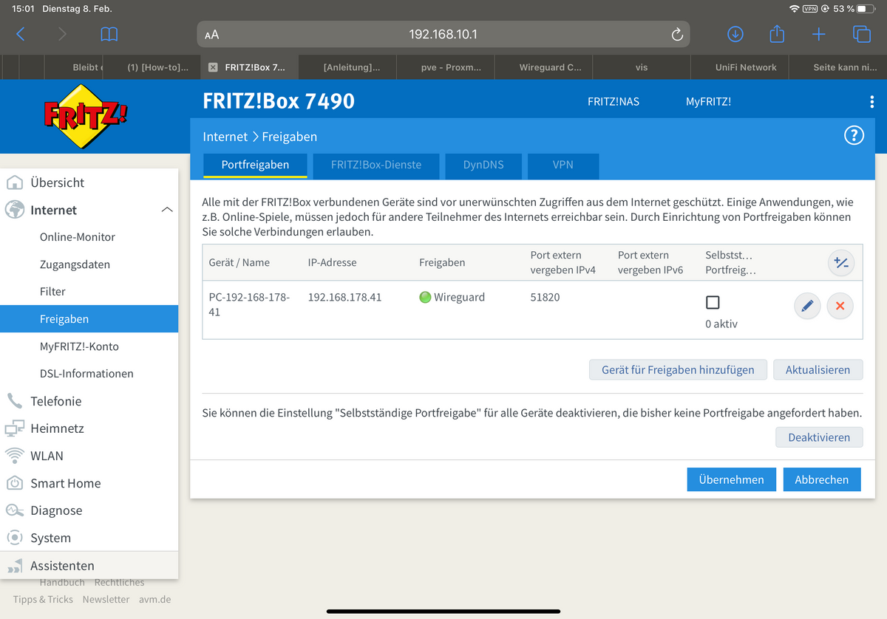Click the PC-192-168-178-41 device name
The width and height of the screenshot is (887, 619).
pos(250,304)
